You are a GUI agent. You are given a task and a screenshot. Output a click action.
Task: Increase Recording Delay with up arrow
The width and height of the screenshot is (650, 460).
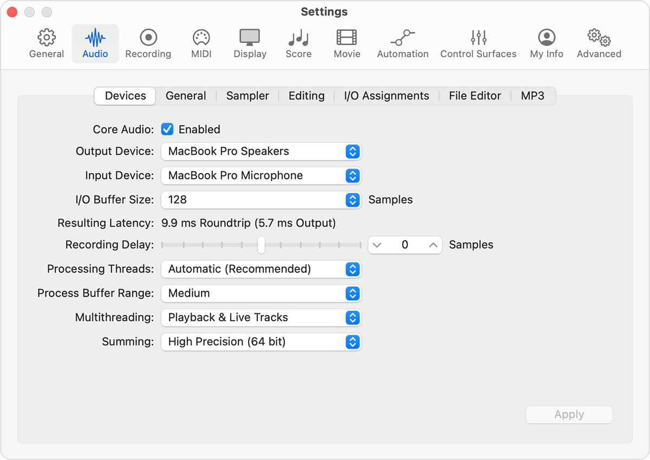click(x=433, y=245)
